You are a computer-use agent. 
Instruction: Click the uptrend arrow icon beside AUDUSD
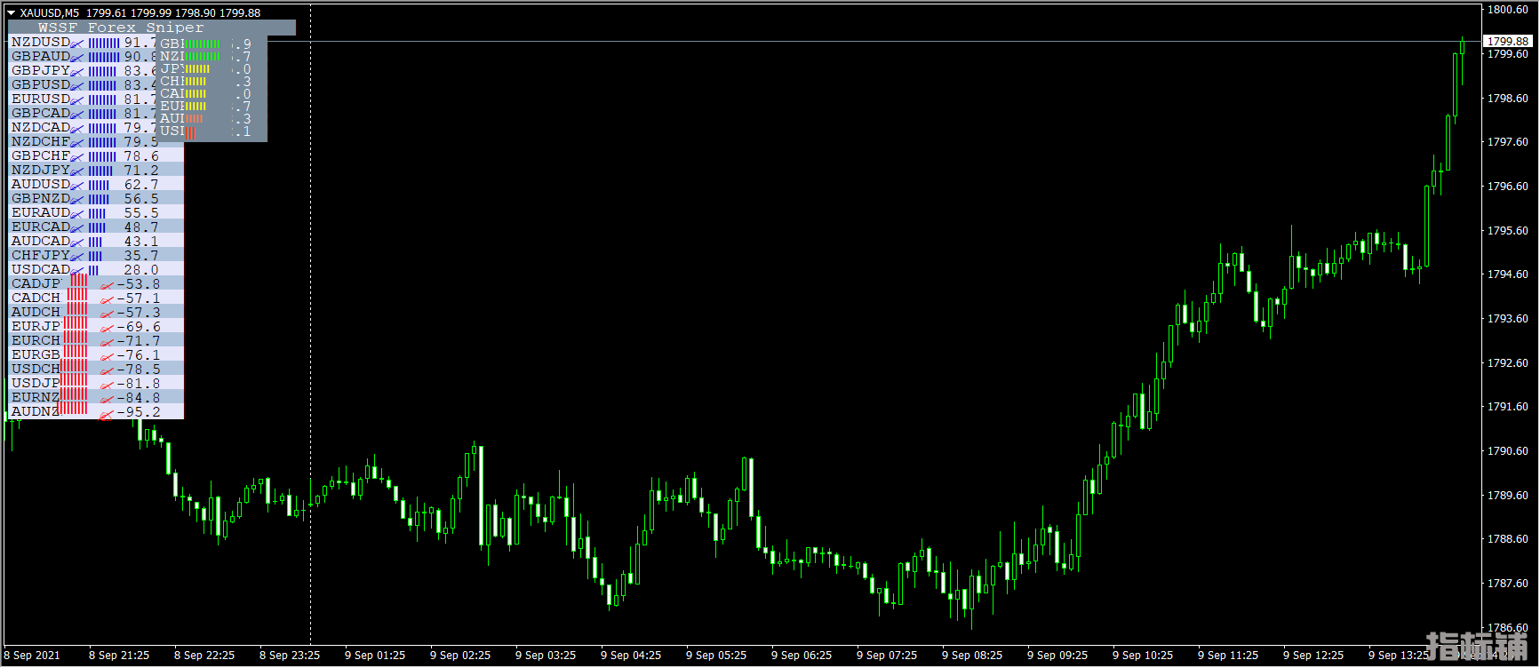(77, 185)
